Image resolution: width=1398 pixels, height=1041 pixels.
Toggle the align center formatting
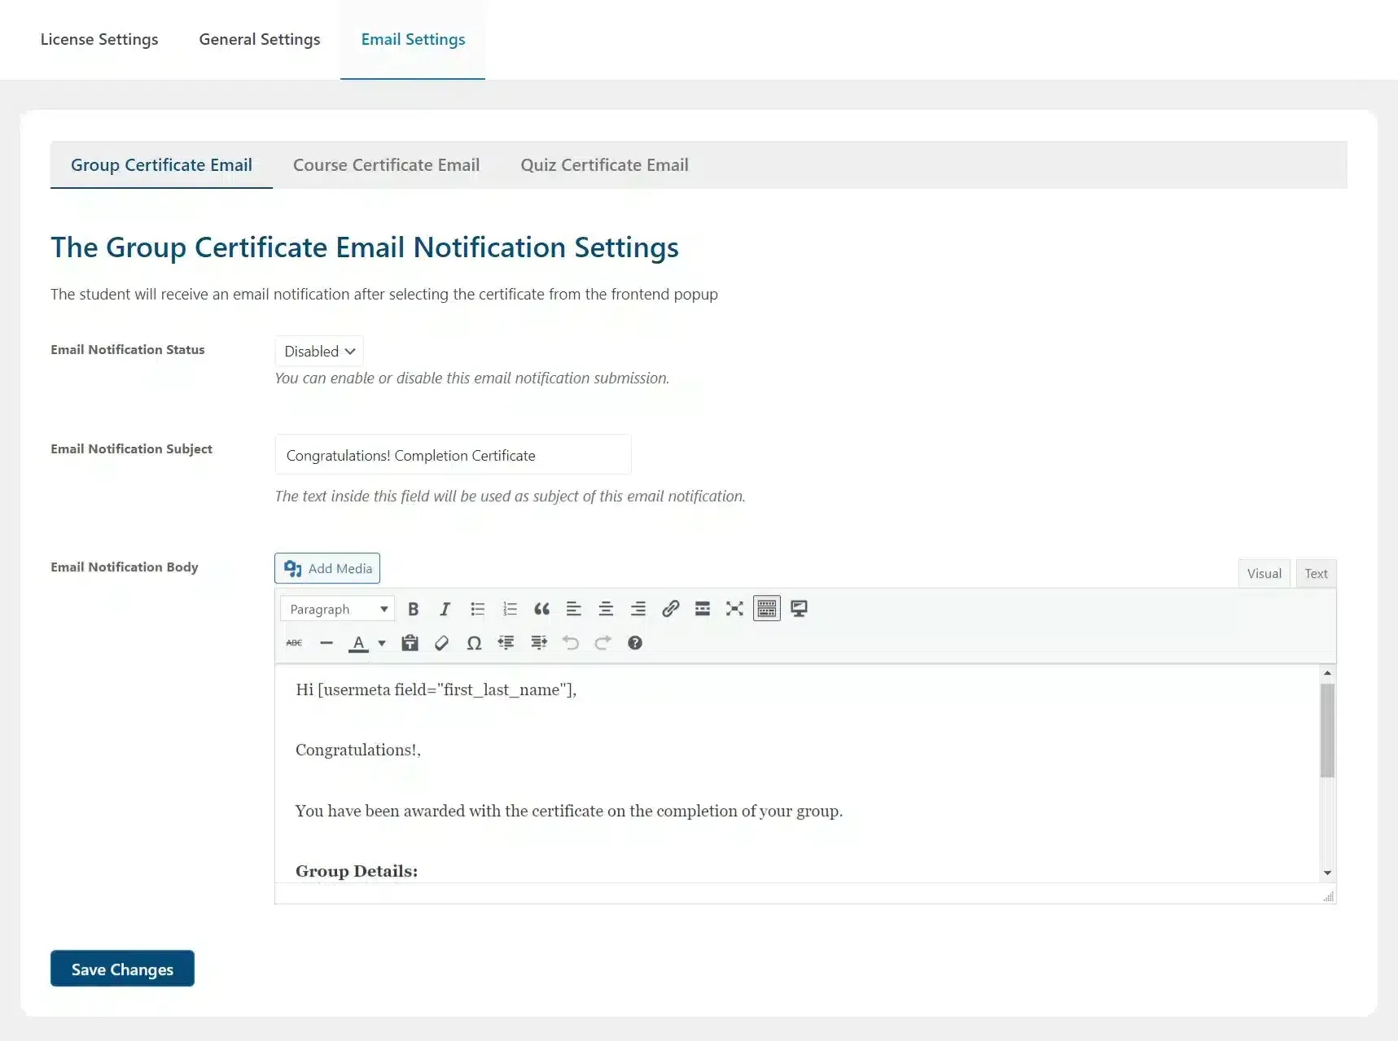606,609
